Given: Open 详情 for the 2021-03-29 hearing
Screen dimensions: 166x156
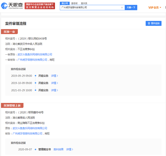Looking at the screenshot, I should pos(54,90).
